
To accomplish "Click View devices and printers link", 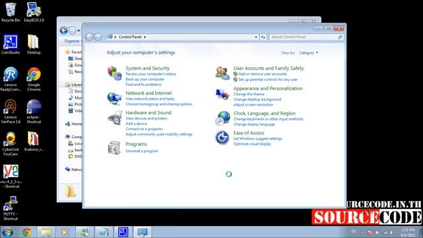I will point(146,118).
